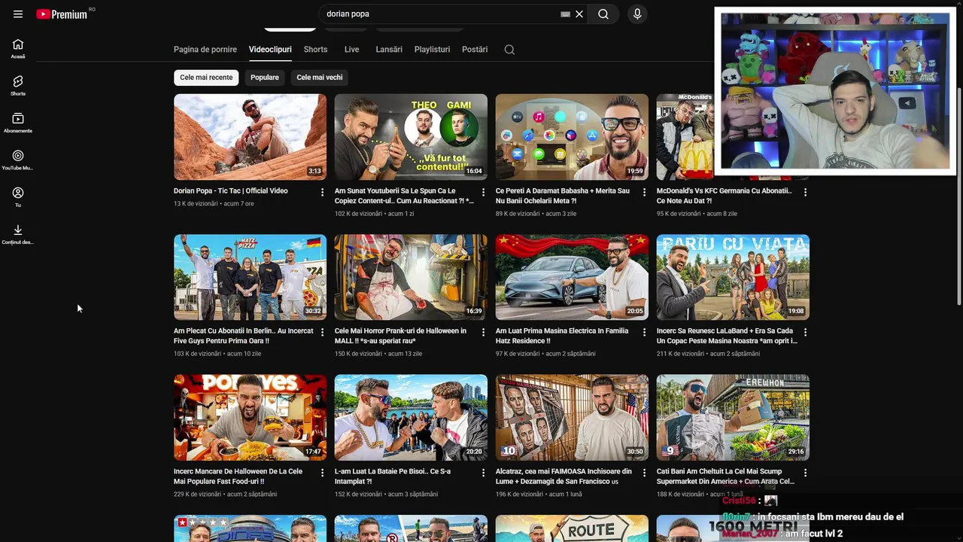Open options for Am Plecat Cu Abonatii In Berlin
This screenshot has width=963, height=542.
[322, 333]
